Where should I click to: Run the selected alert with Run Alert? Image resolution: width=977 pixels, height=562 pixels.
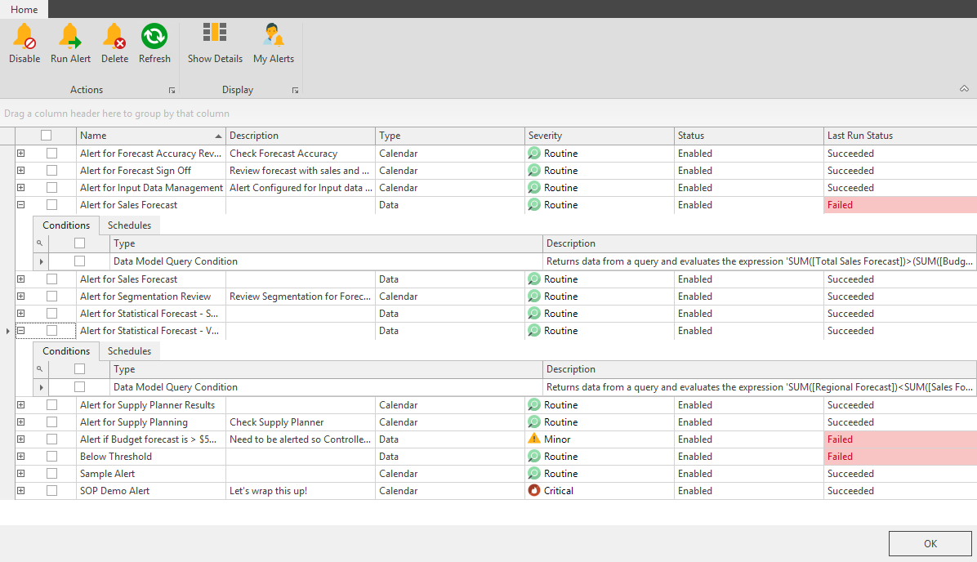(70, 43)
